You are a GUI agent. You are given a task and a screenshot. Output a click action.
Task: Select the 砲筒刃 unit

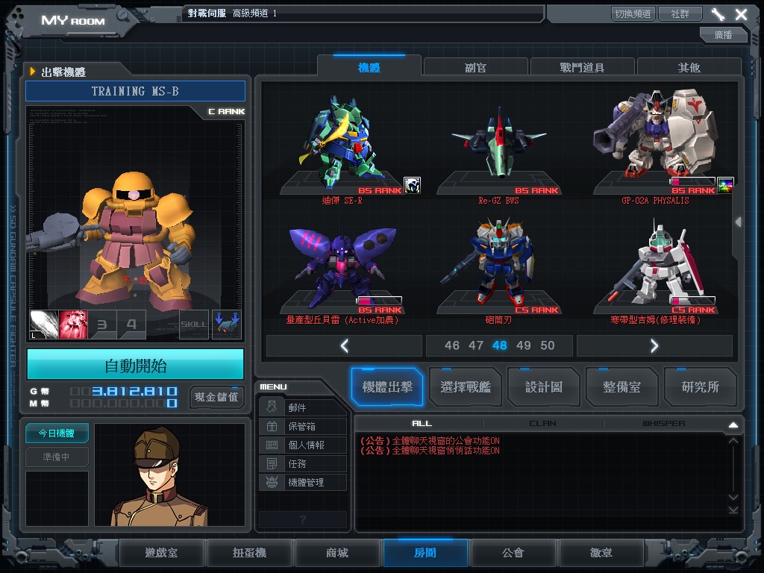[x=499, y=270]
